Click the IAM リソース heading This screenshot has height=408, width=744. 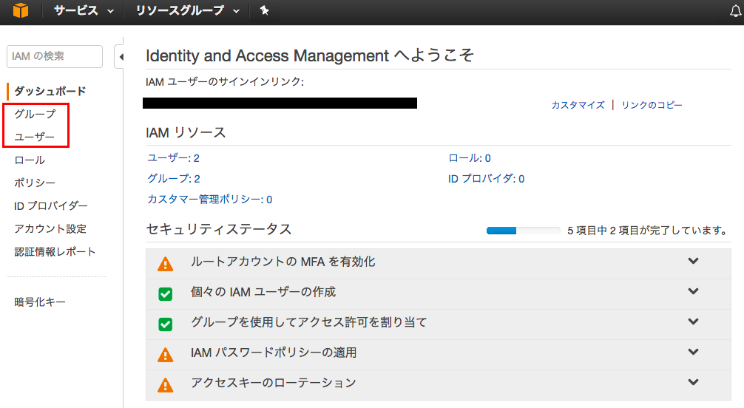coord(186,132)
